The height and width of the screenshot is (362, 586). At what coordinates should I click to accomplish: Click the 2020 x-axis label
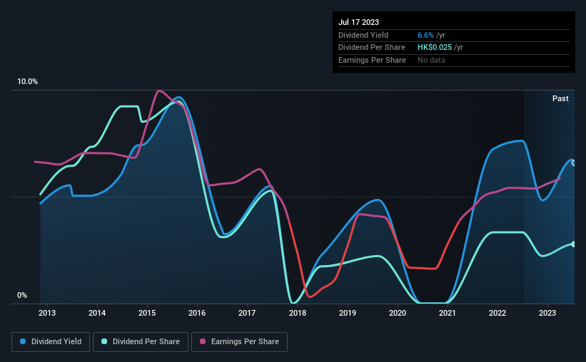[x=398, y=313]
